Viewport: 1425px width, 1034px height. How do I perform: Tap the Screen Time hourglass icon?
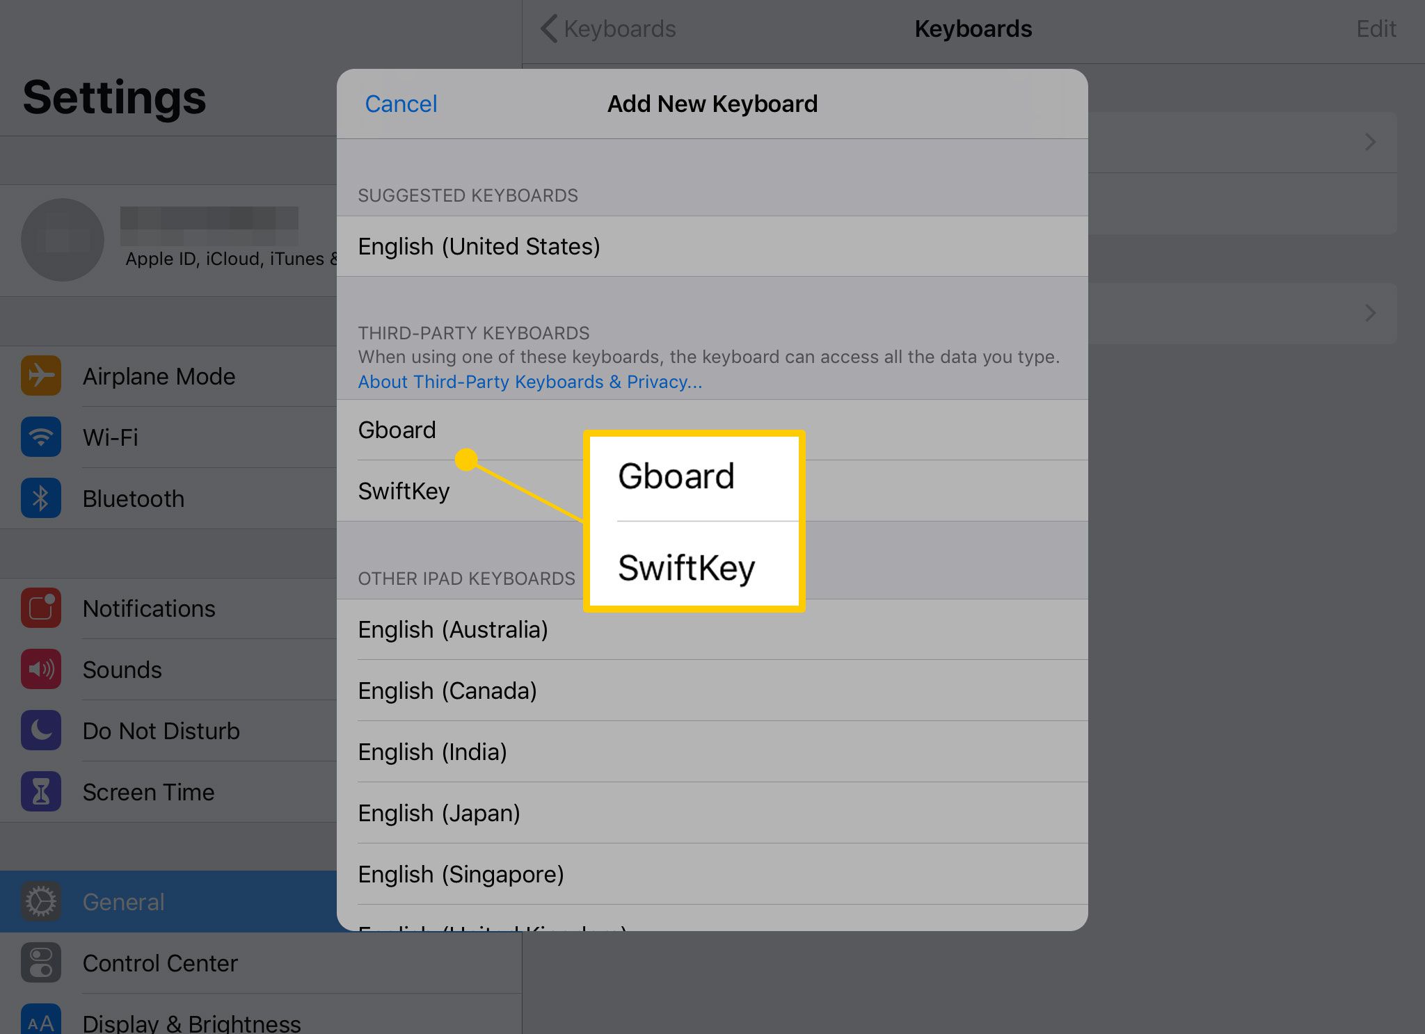(x=41, y=791)
